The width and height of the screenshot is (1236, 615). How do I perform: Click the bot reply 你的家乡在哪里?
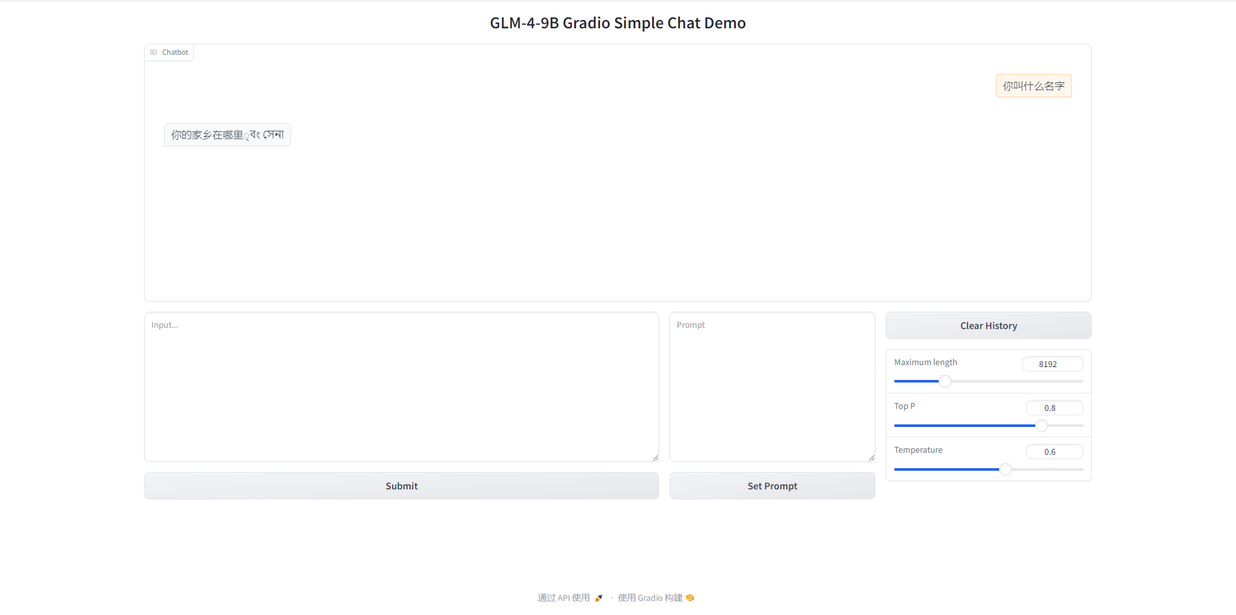pyautogui.click(x=227, y=135)
